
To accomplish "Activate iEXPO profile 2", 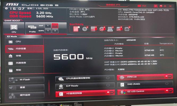I will click(55, 31).
